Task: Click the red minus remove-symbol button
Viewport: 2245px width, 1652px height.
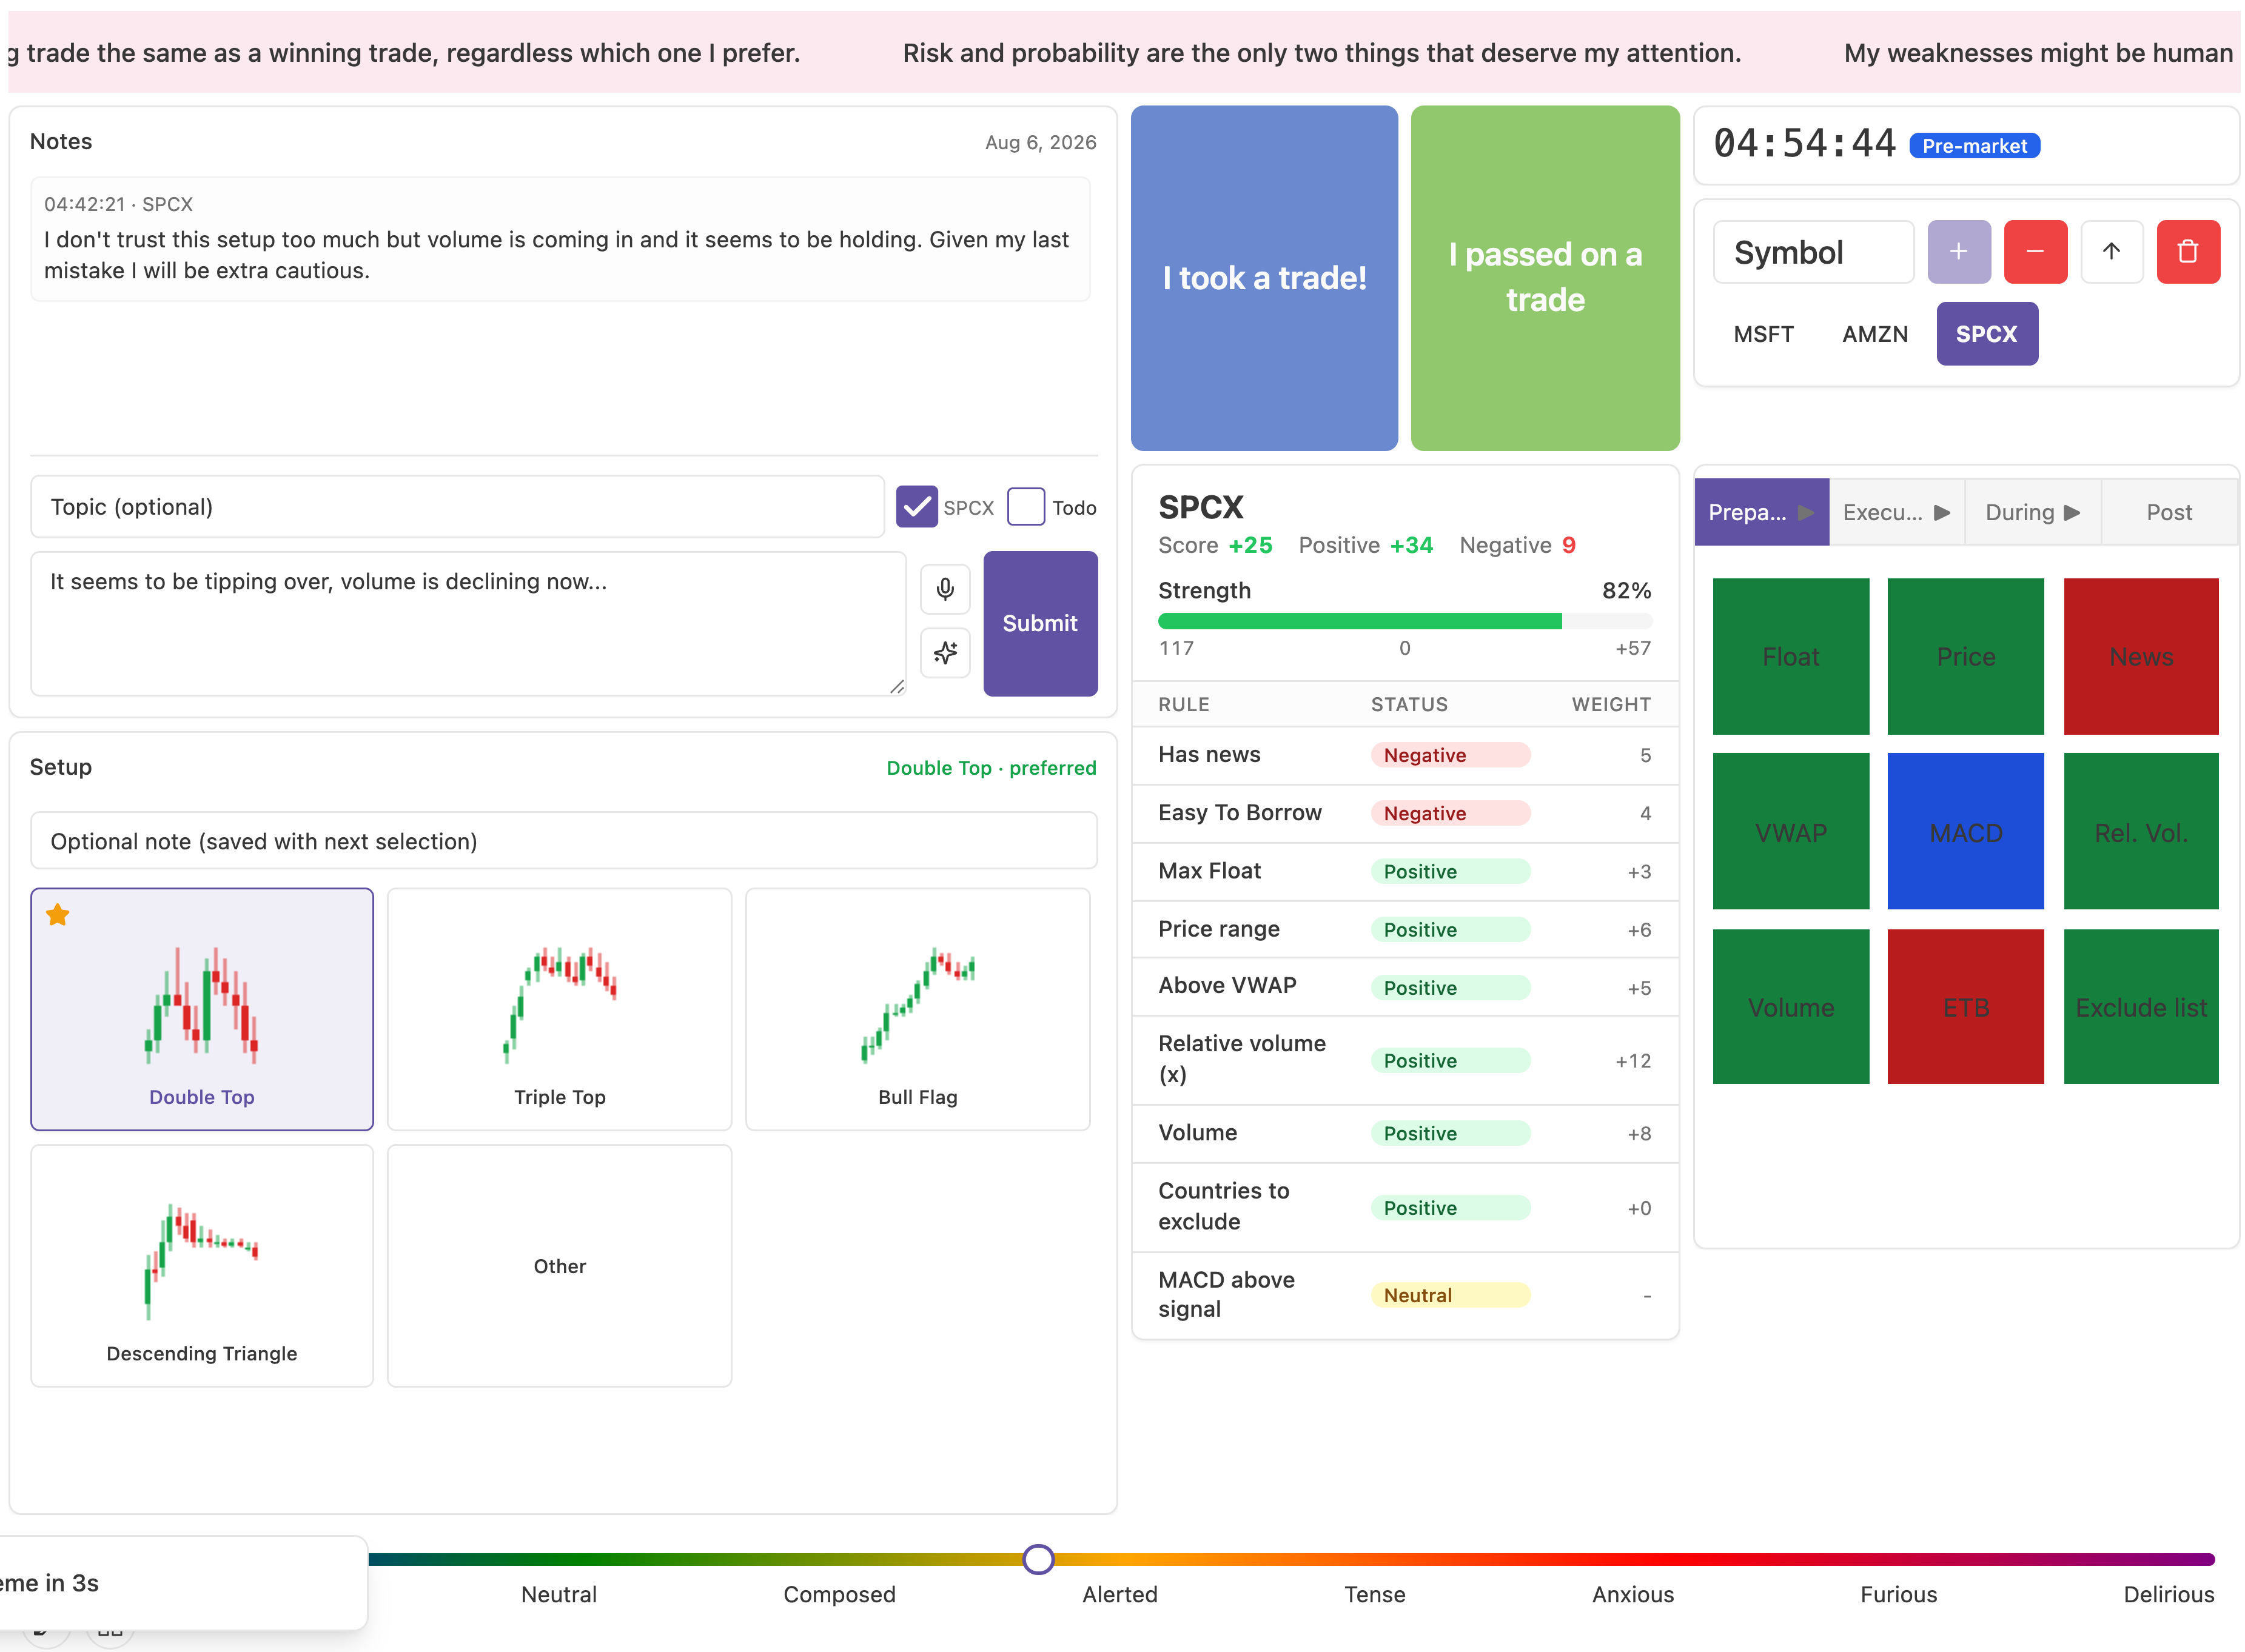Action: (2034, 252)
